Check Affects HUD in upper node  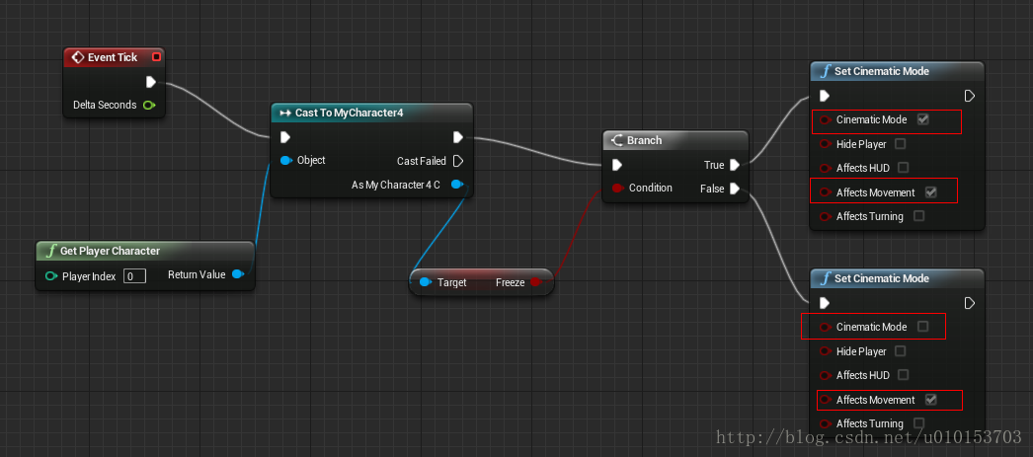(x=904, y=168)
